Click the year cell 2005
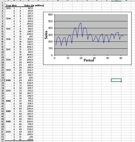The width and height of the screenshot is (135, 142). click(8, 132)
